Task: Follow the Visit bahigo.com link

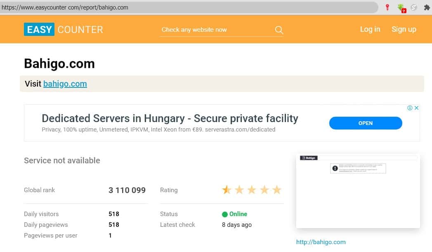Action: tap(65, 84)
